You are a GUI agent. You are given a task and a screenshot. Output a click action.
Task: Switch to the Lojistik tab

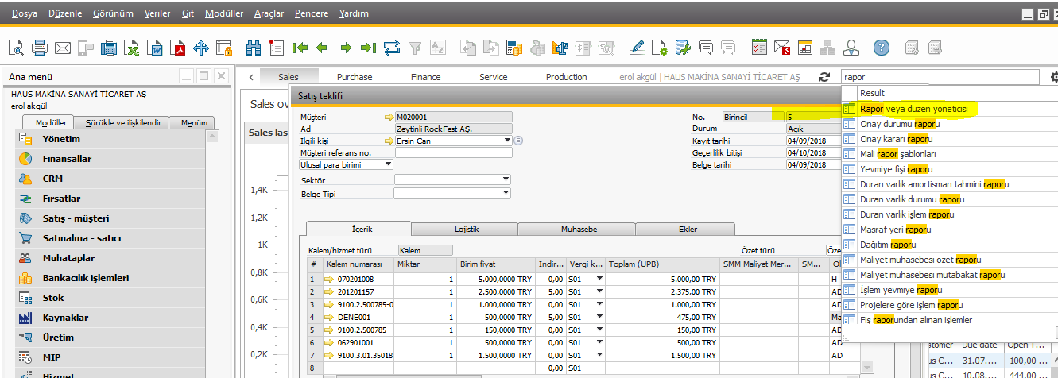pos(466,229)
